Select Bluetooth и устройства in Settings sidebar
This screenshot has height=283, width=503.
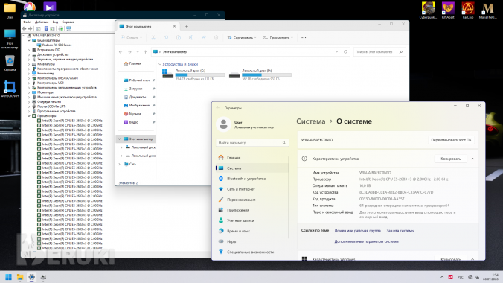[x=246, y=179]
